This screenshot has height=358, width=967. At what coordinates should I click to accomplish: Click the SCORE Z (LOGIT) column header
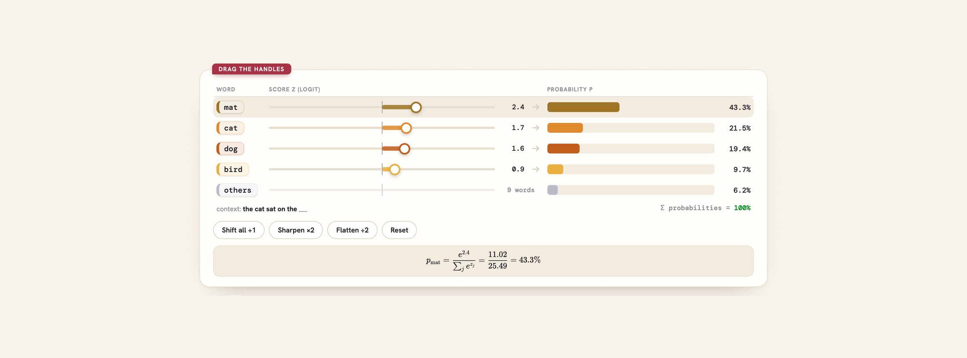pyautogui.click(x=294, y=89)
